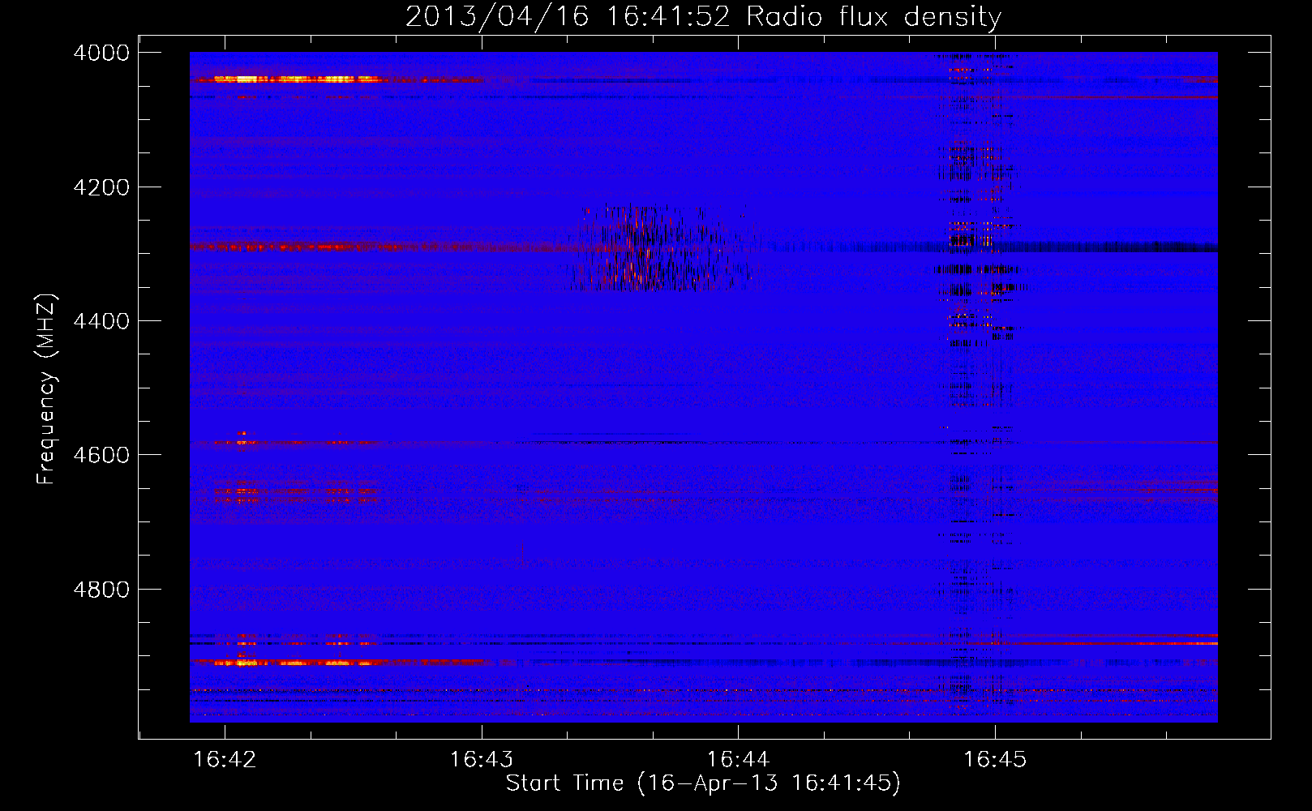
Task: Click the plot title "2013/04/16 16:41:52 Radio flux density"
Action: coord(703,16)
